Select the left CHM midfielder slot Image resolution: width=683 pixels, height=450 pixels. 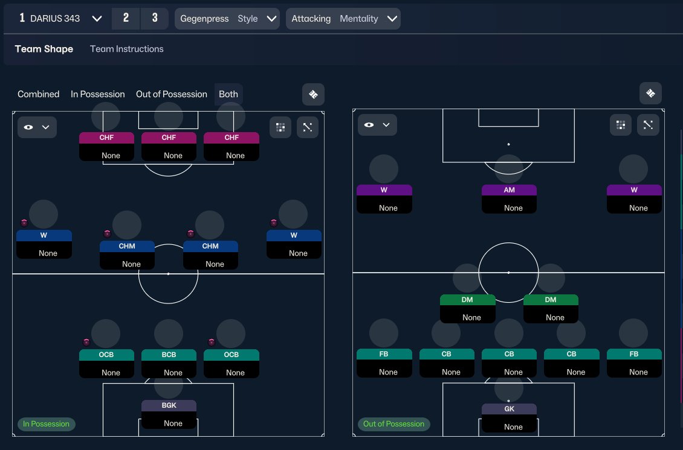point(127,255)
